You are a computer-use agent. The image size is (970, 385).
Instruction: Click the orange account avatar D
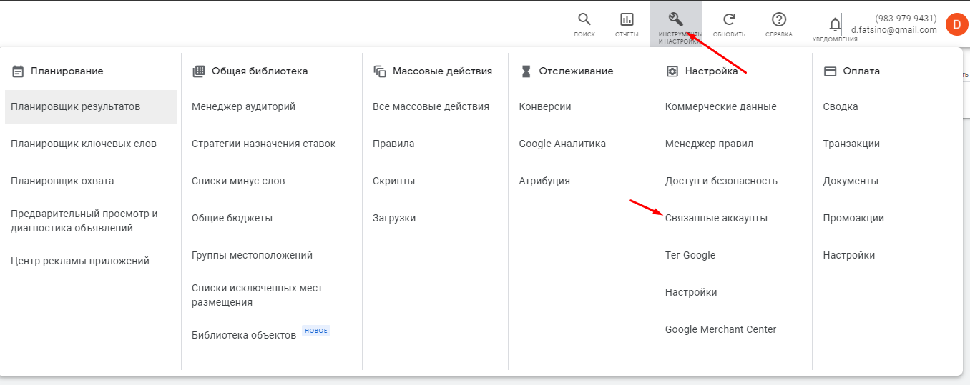pos(956,24)
